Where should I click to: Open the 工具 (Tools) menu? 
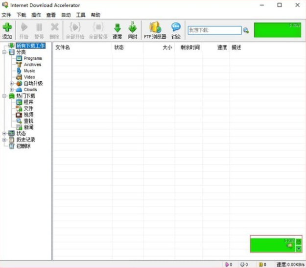coord(81,15)
